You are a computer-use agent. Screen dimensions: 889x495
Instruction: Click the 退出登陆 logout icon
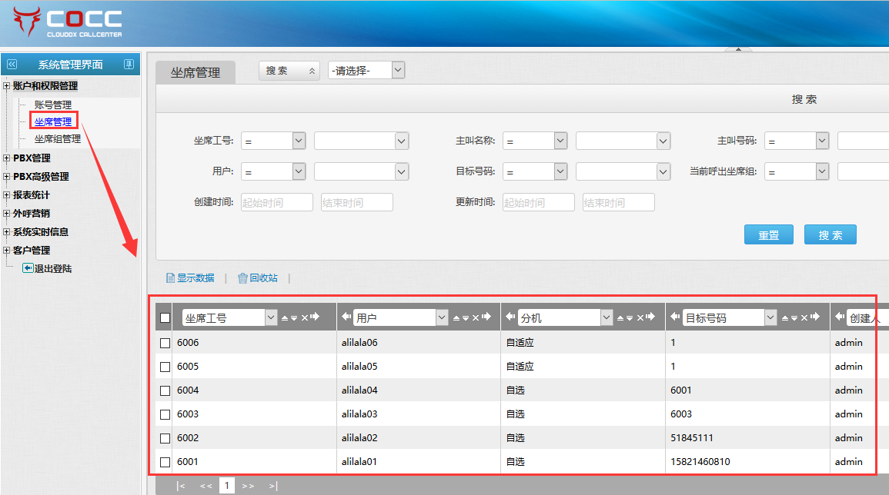point(28,268)
